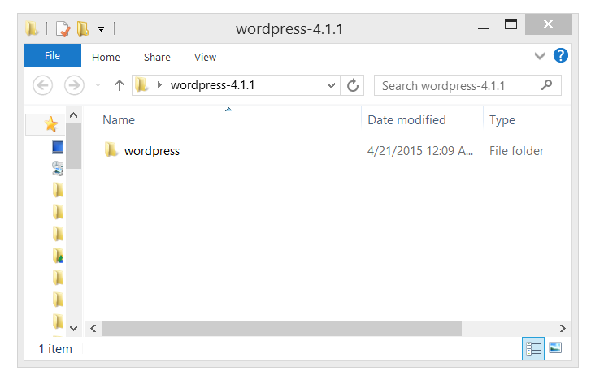The image size is (591, 384).
Task: Switch to the Home ribbon tab
Action: (106, 57)
